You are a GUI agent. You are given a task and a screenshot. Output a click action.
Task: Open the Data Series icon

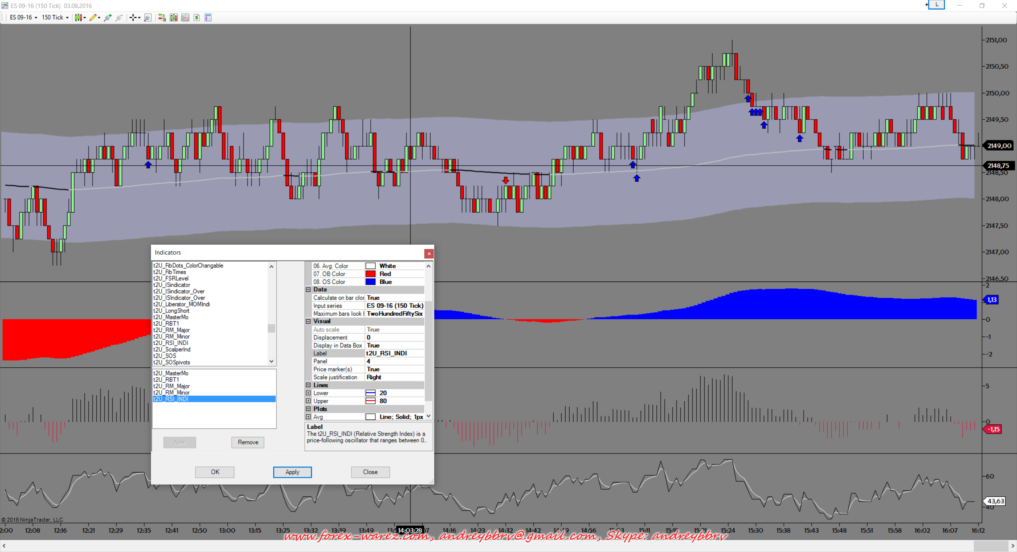click(x=174, y=17)
